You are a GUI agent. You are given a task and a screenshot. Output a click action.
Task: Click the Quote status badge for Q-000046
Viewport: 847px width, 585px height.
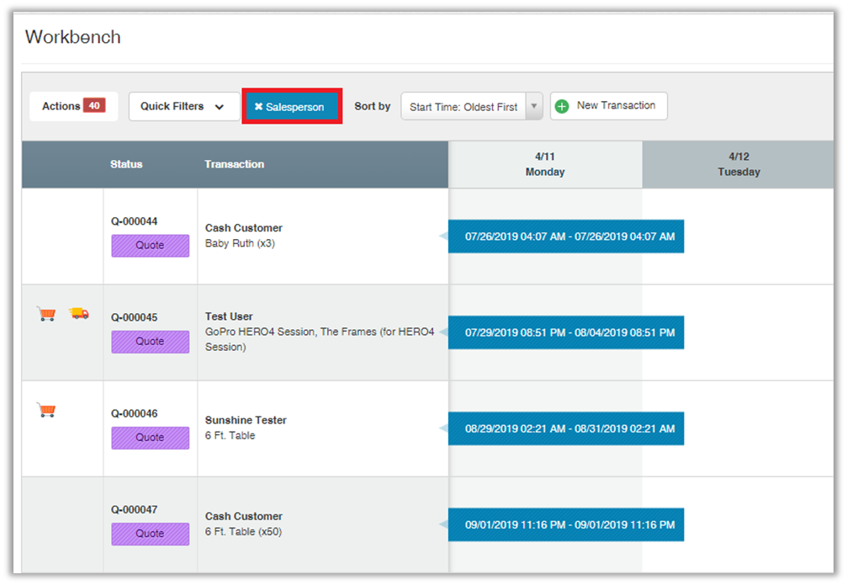tap(150, 438)
